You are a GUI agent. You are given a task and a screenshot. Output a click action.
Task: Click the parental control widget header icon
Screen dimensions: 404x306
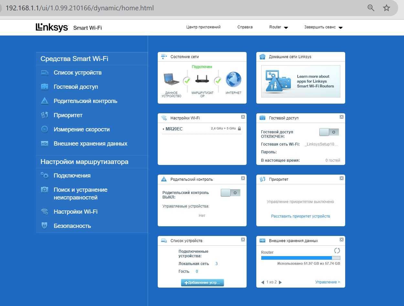coord(164,179)
